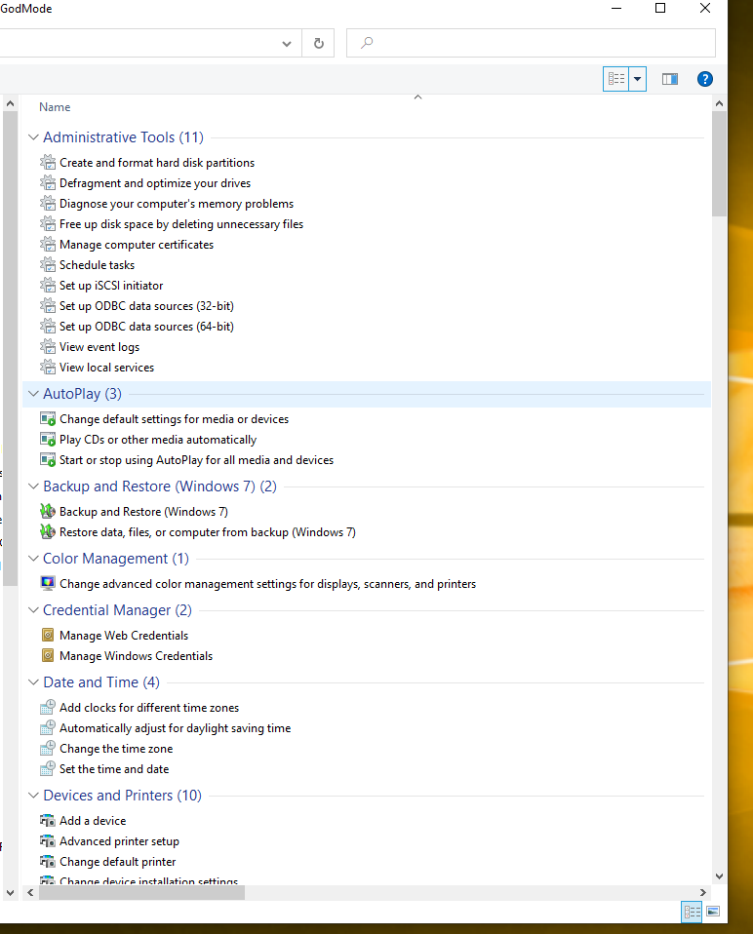
Task: Collapse the Credential Manager group
Action: click(34, 610)
